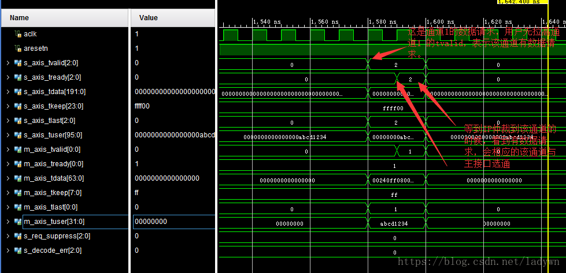Click the 1,580 ns ruler tick label
Image resolution: width=566 pixels, height=273 pixels.
[382, 21]
